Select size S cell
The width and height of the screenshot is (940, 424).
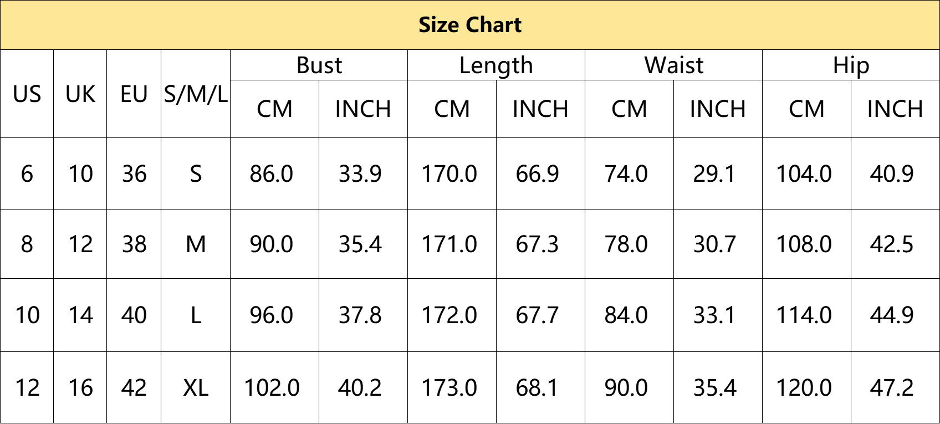pyautogui.click(x=196, y=173)
